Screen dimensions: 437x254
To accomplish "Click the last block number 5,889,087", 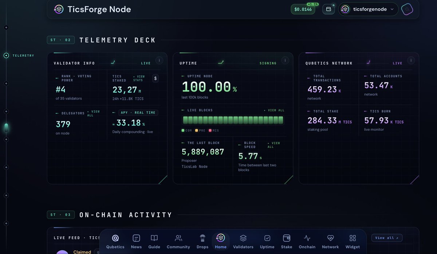I will [x=203, y=152].
